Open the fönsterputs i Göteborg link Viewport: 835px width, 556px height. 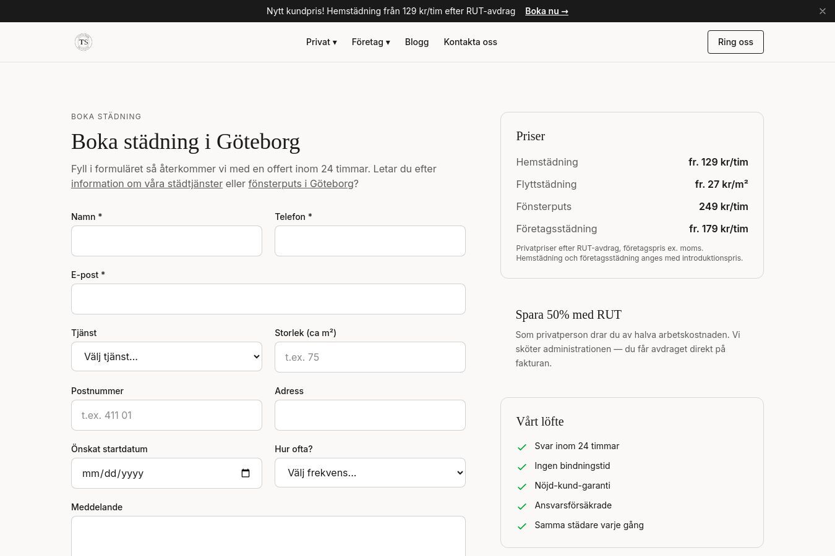[301, 183]
